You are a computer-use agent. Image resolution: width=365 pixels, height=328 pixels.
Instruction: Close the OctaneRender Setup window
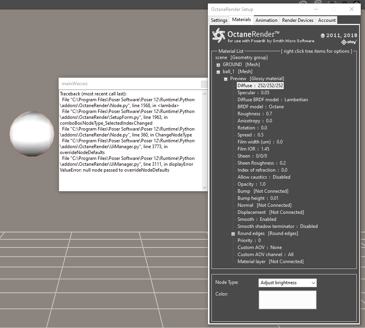tap(351, 9)
